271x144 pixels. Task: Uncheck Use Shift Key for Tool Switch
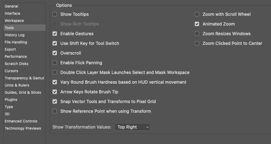coord(55,43)
